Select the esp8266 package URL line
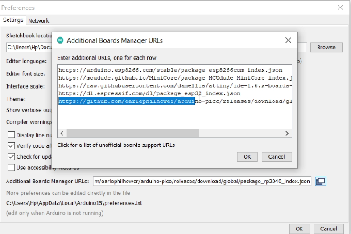 tap(170, 70)
